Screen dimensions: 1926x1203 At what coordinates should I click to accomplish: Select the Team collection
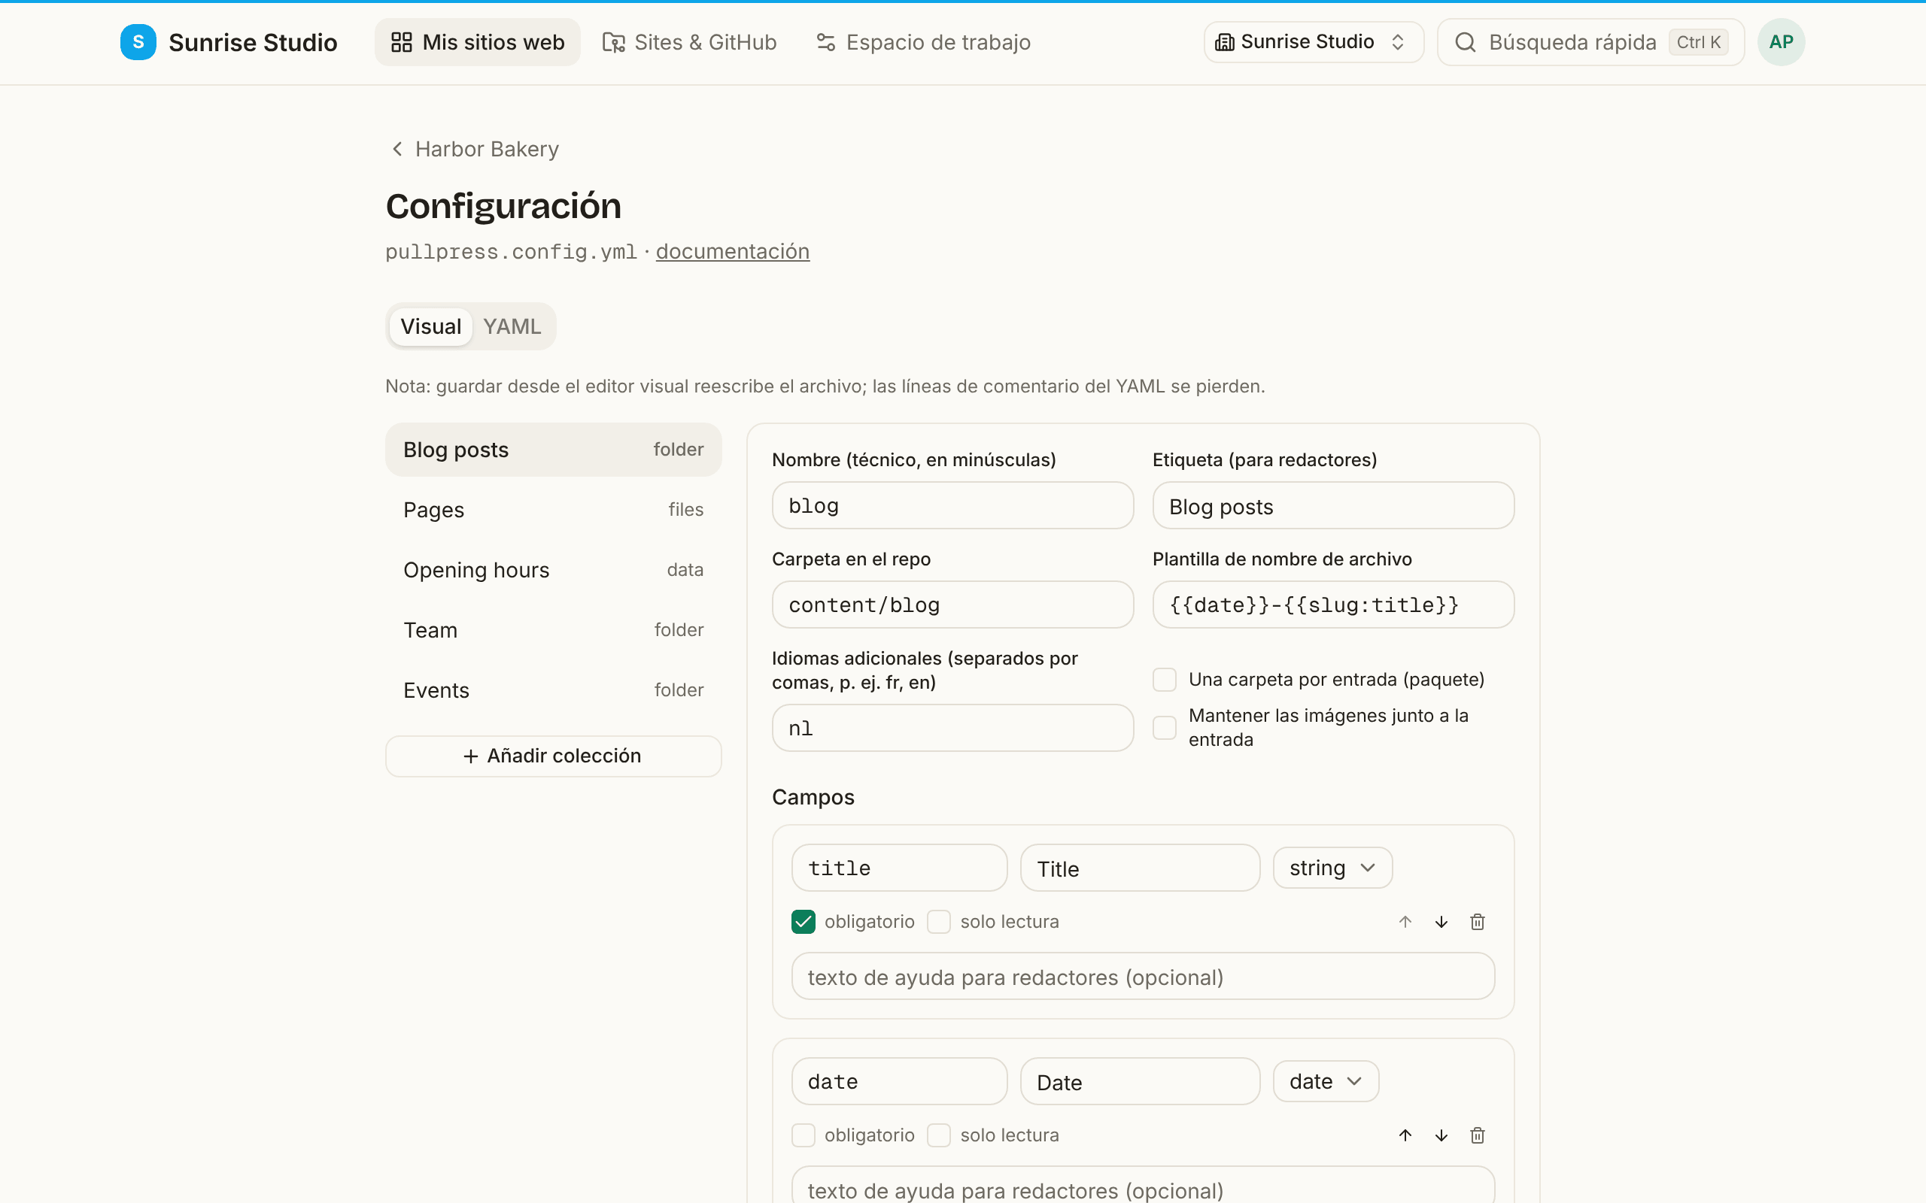point(553,630)
